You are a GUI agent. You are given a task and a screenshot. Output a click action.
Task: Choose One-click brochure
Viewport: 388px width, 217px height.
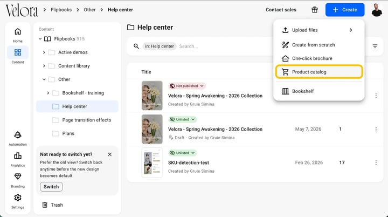coord(318,58)
